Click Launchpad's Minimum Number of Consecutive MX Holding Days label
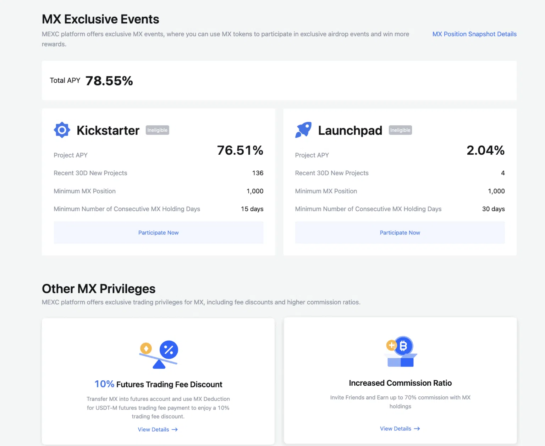Viewport: 545px width, 446px height. click(368, 209)
